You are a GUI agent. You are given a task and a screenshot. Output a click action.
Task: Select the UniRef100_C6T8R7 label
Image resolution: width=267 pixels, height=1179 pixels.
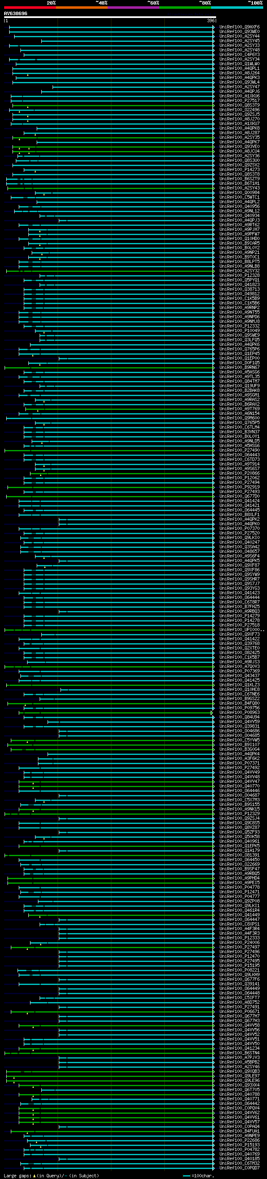coord(239,602)
